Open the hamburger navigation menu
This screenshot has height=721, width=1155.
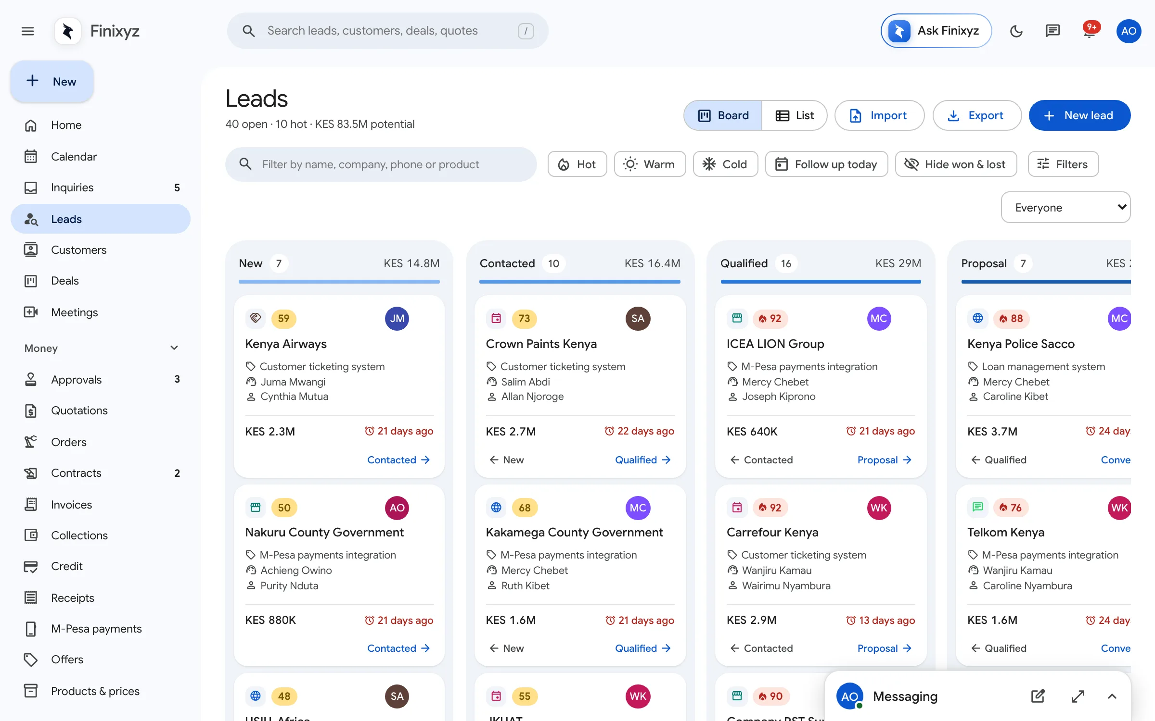pos(28,31)
